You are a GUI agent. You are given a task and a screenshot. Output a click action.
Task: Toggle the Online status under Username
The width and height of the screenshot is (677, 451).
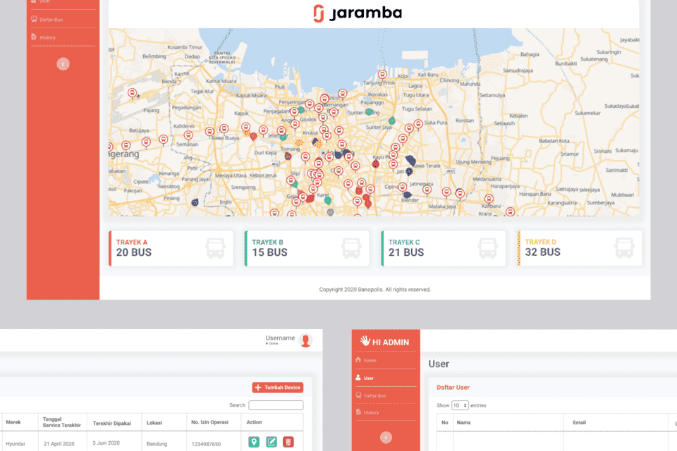pos(273,344)
